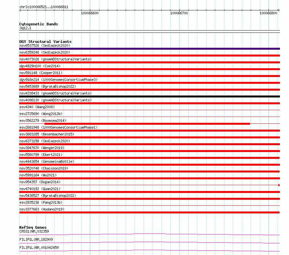The image size is (289, 255).
Task: Select nsv591148 (Cooper2011) variant label
Action: pyautogui.click(x=41, y=73)
